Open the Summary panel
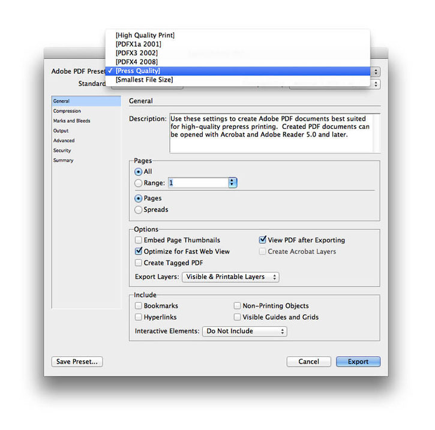The height and width of the screenshot is (430, 435). point(86,160)
